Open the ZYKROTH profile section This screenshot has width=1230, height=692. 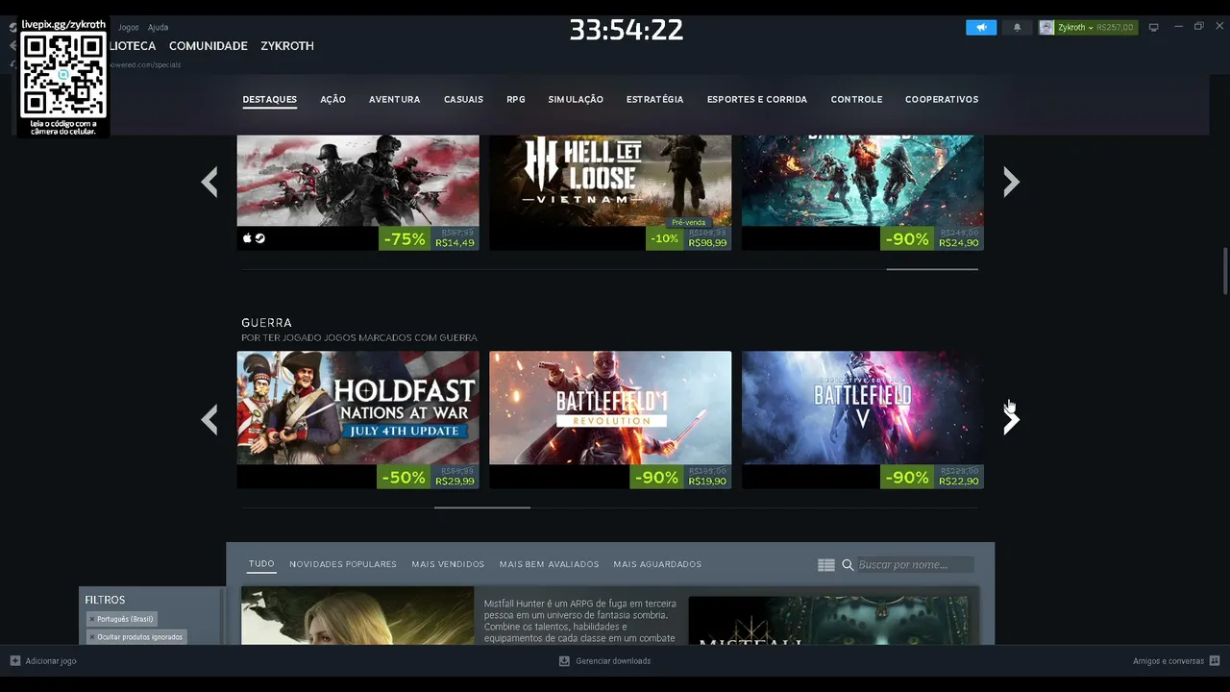(x=287, y=46)
